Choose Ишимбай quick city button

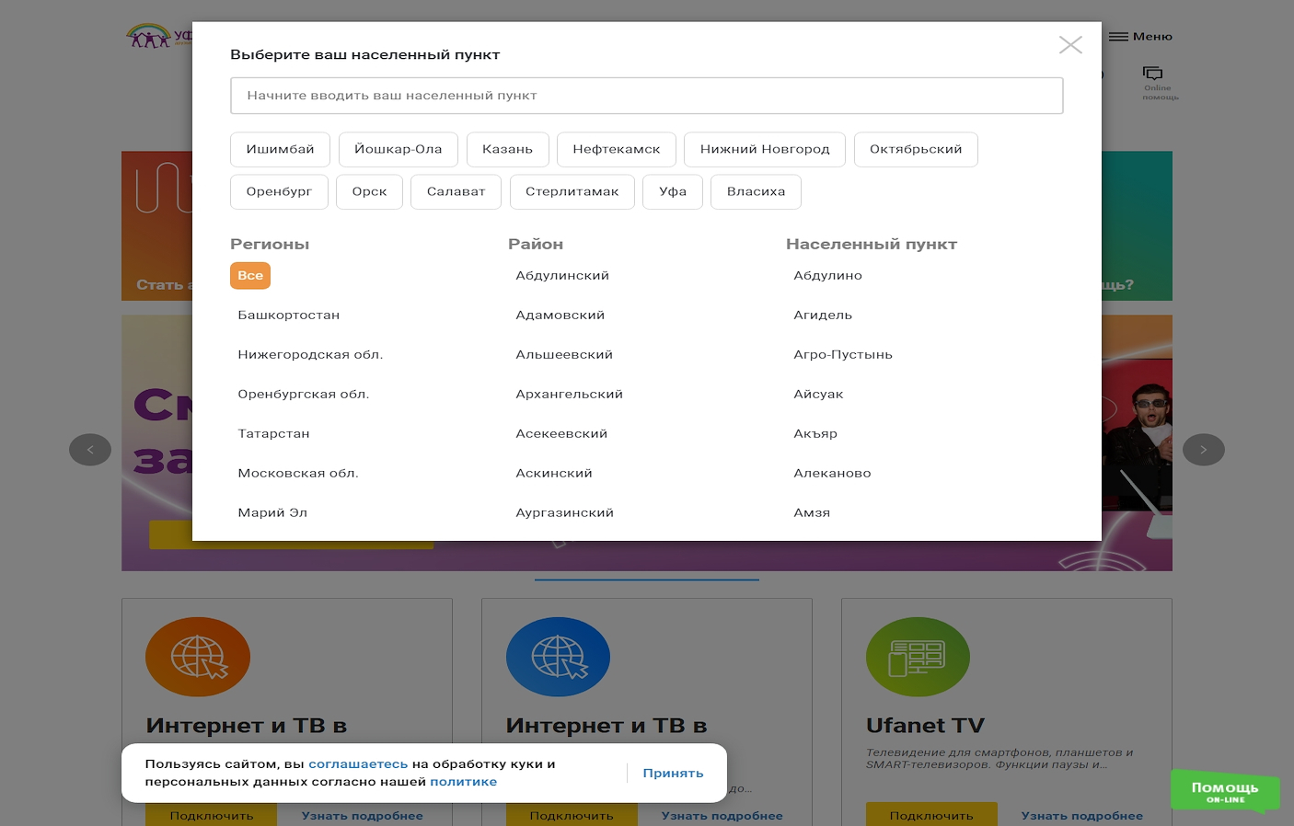(x=281, y=149)
